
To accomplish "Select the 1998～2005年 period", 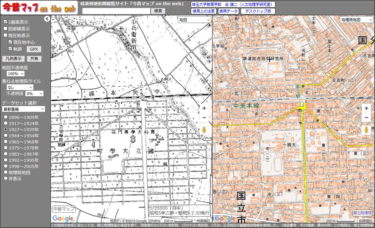I will tap(5, 166).
